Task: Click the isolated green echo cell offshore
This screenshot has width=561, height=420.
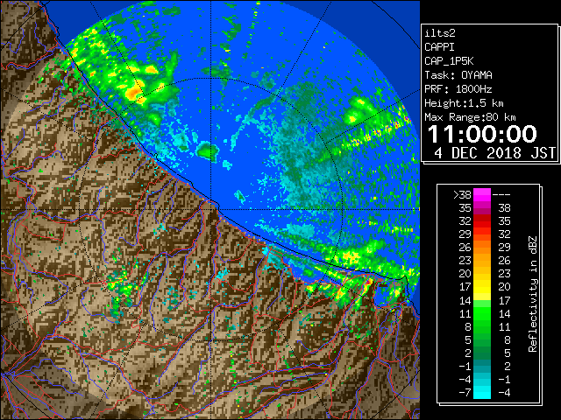Action: (208, 150)
